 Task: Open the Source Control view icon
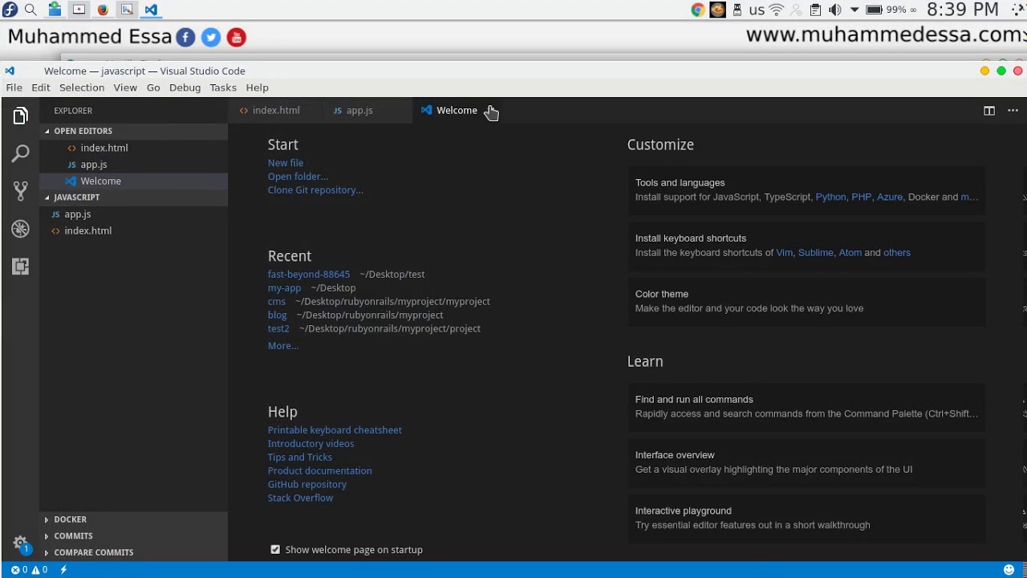(20, 190)
